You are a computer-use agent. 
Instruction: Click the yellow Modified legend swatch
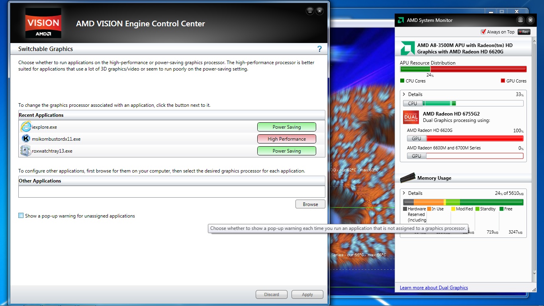click(x=453, y=209)
